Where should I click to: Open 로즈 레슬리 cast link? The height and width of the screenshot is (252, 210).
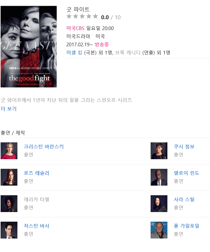pos(36,173)
